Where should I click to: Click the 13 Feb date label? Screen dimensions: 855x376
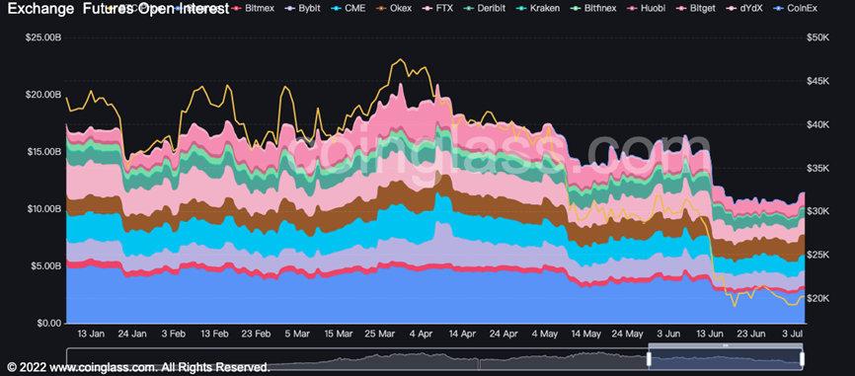click(x=215, y=334)
